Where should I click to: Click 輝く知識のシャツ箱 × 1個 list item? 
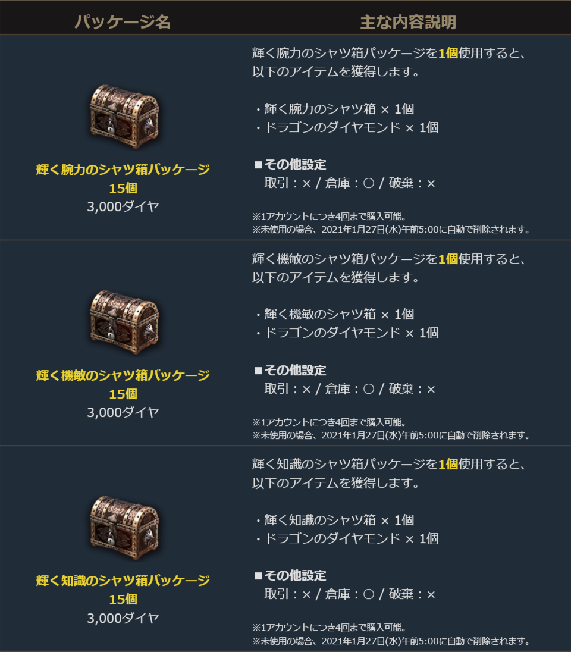pyautogui.click(x=335, y=520)
